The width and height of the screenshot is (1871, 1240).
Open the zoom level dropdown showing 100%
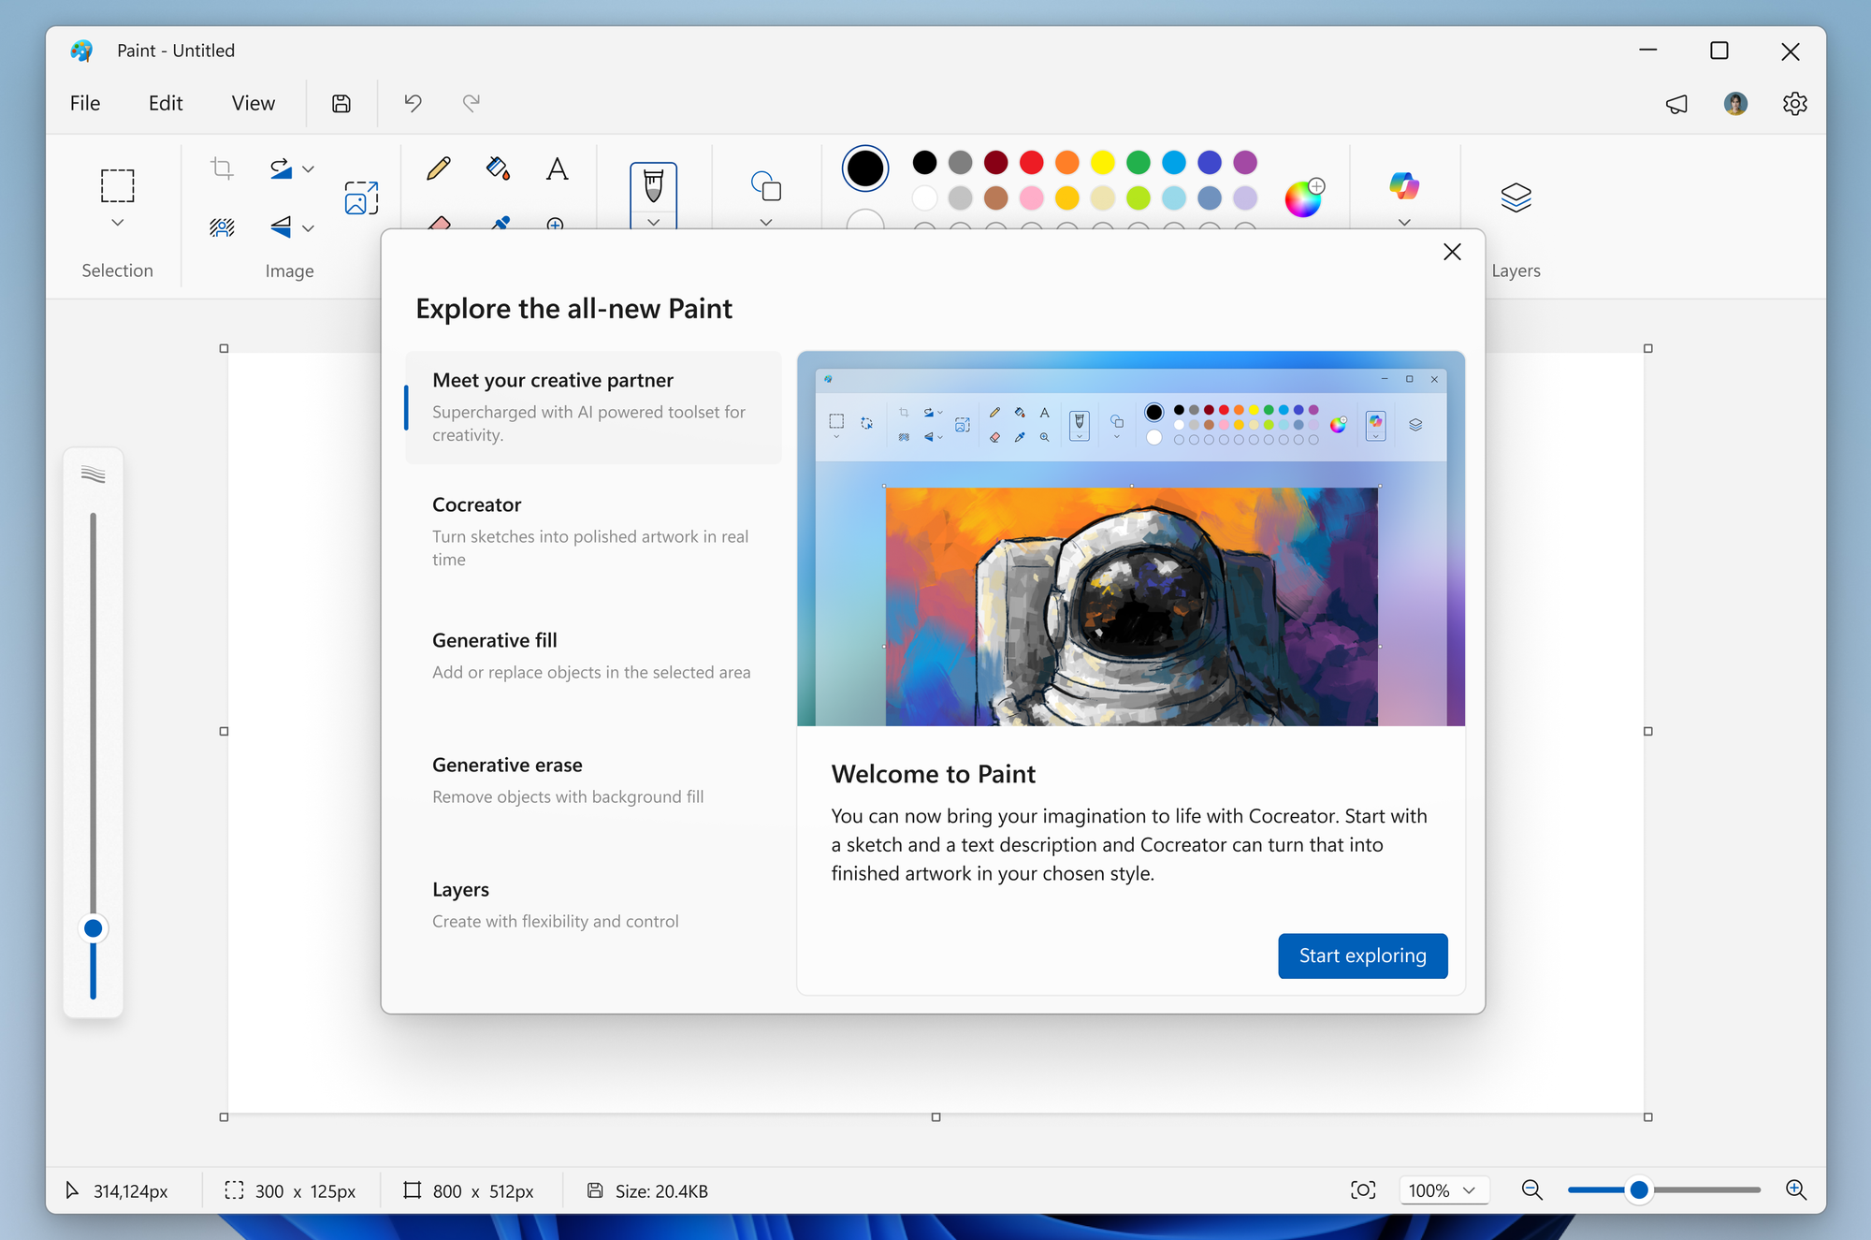pyautogui.click(x=1443, y=1190)
